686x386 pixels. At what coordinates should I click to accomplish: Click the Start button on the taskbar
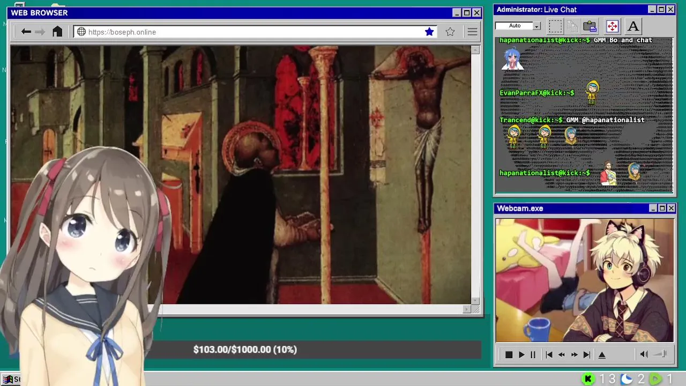click(11, 379)
